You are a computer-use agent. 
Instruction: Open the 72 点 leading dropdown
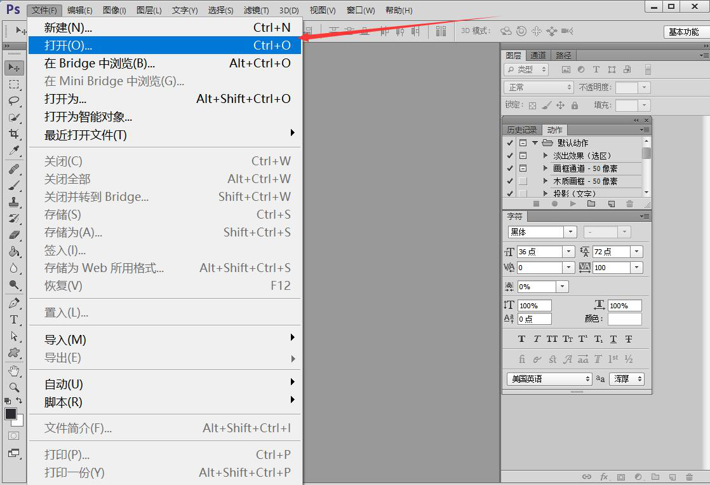click(x=636, y=252)
